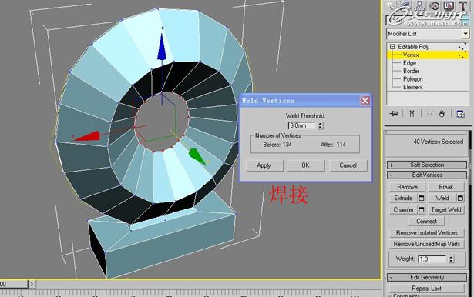Open Chamfer settings dialog box icon
This screenshot has width=474, height=297.
coord(422,209)
